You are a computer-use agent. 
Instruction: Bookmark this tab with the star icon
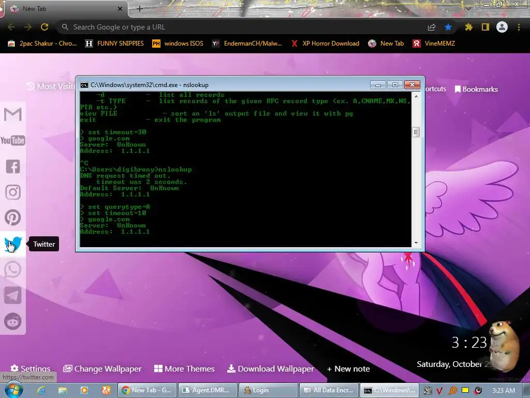(x=448, y=27)
